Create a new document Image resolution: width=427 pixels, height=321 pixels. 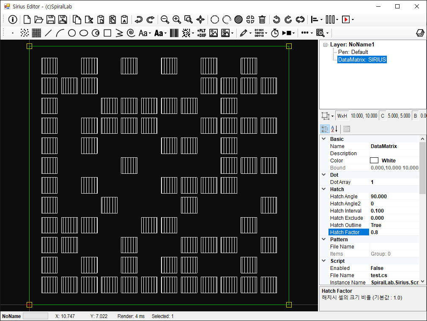pyautogui.click(x=27, y=19)
